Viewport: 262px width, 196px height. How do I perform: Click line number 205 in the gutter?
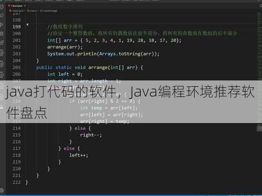point(17,68)
